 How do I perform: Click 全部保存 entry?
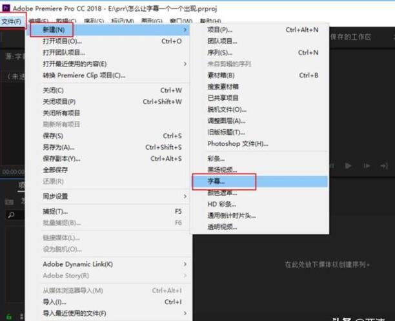tap(108, 170)
